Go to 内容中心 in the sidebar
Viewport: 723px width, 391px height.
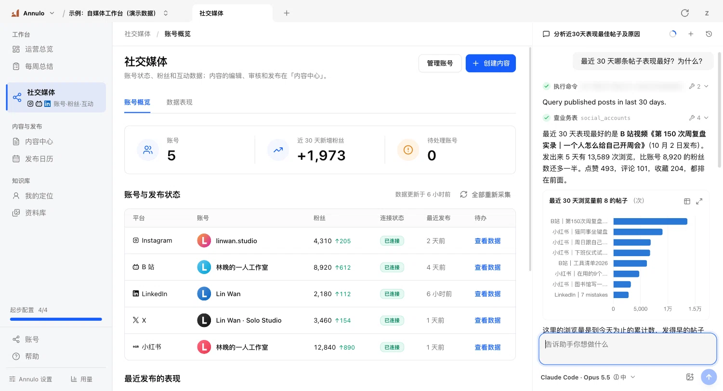[56, 142]
